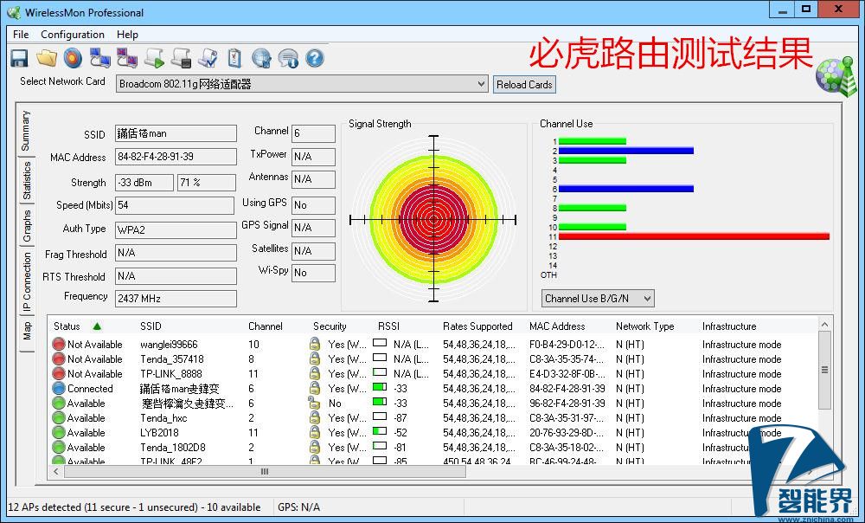865x523 pixels.
Task: Click the green sort arrow beside the Status header
Action: pyautogui.click(x=97, y=326)
